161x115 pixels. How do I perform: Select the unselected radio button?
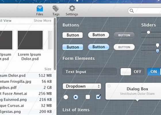point(66,97)
